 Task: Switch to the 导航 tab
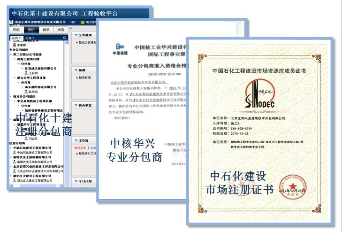16,30
